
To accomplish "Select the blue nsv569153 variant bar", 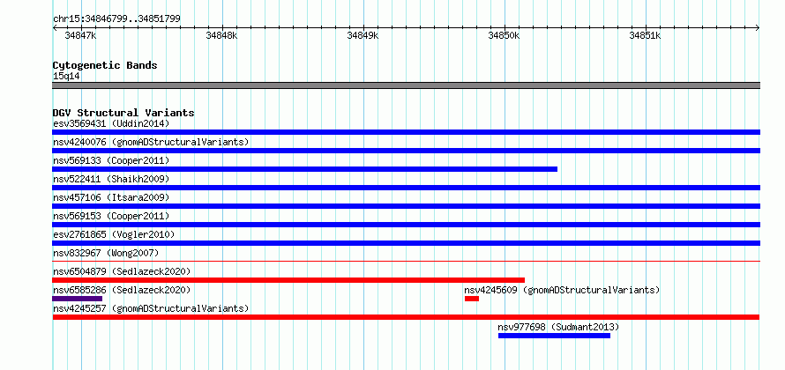I will click(x=406, y=225).
